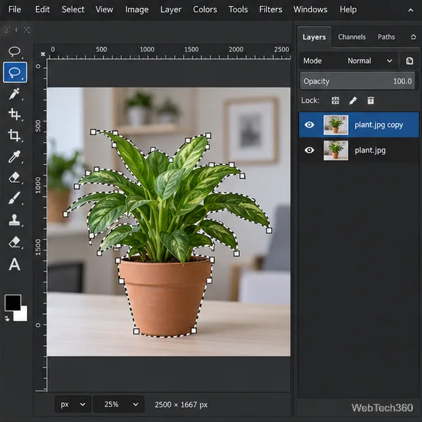Open the Help menu
This screenshot has height=422, width=422.
tap(348, 9)
